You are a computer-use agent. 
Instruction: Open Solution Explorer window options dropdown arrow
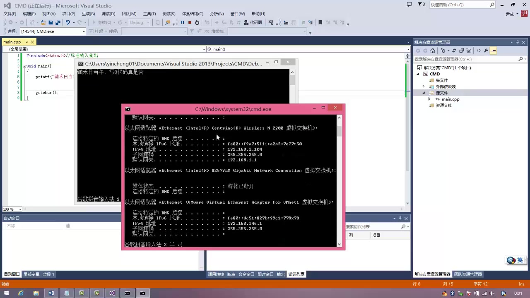[511, 42]
